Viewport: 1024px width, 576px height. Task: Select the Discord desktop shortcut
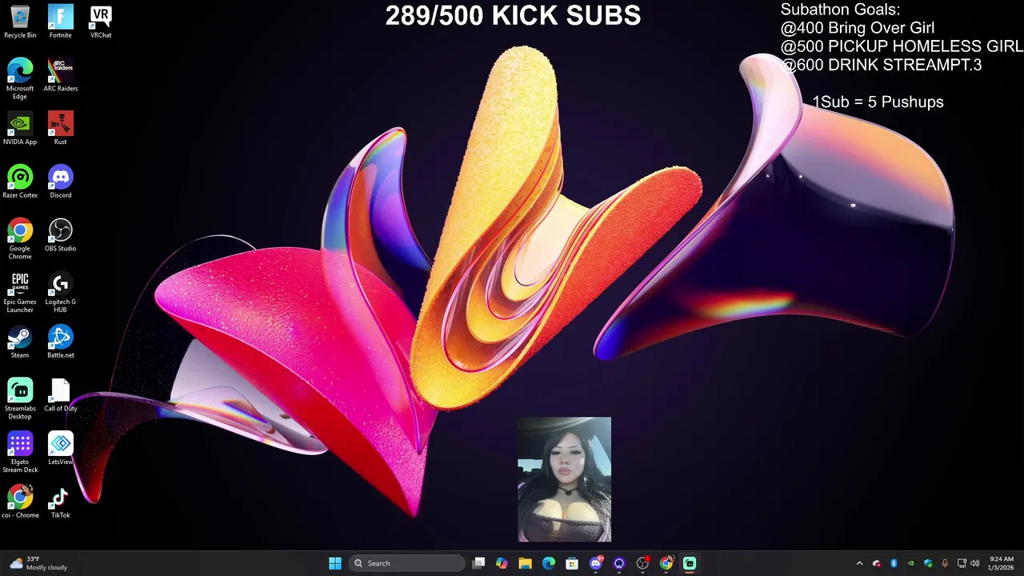point(61,181)
